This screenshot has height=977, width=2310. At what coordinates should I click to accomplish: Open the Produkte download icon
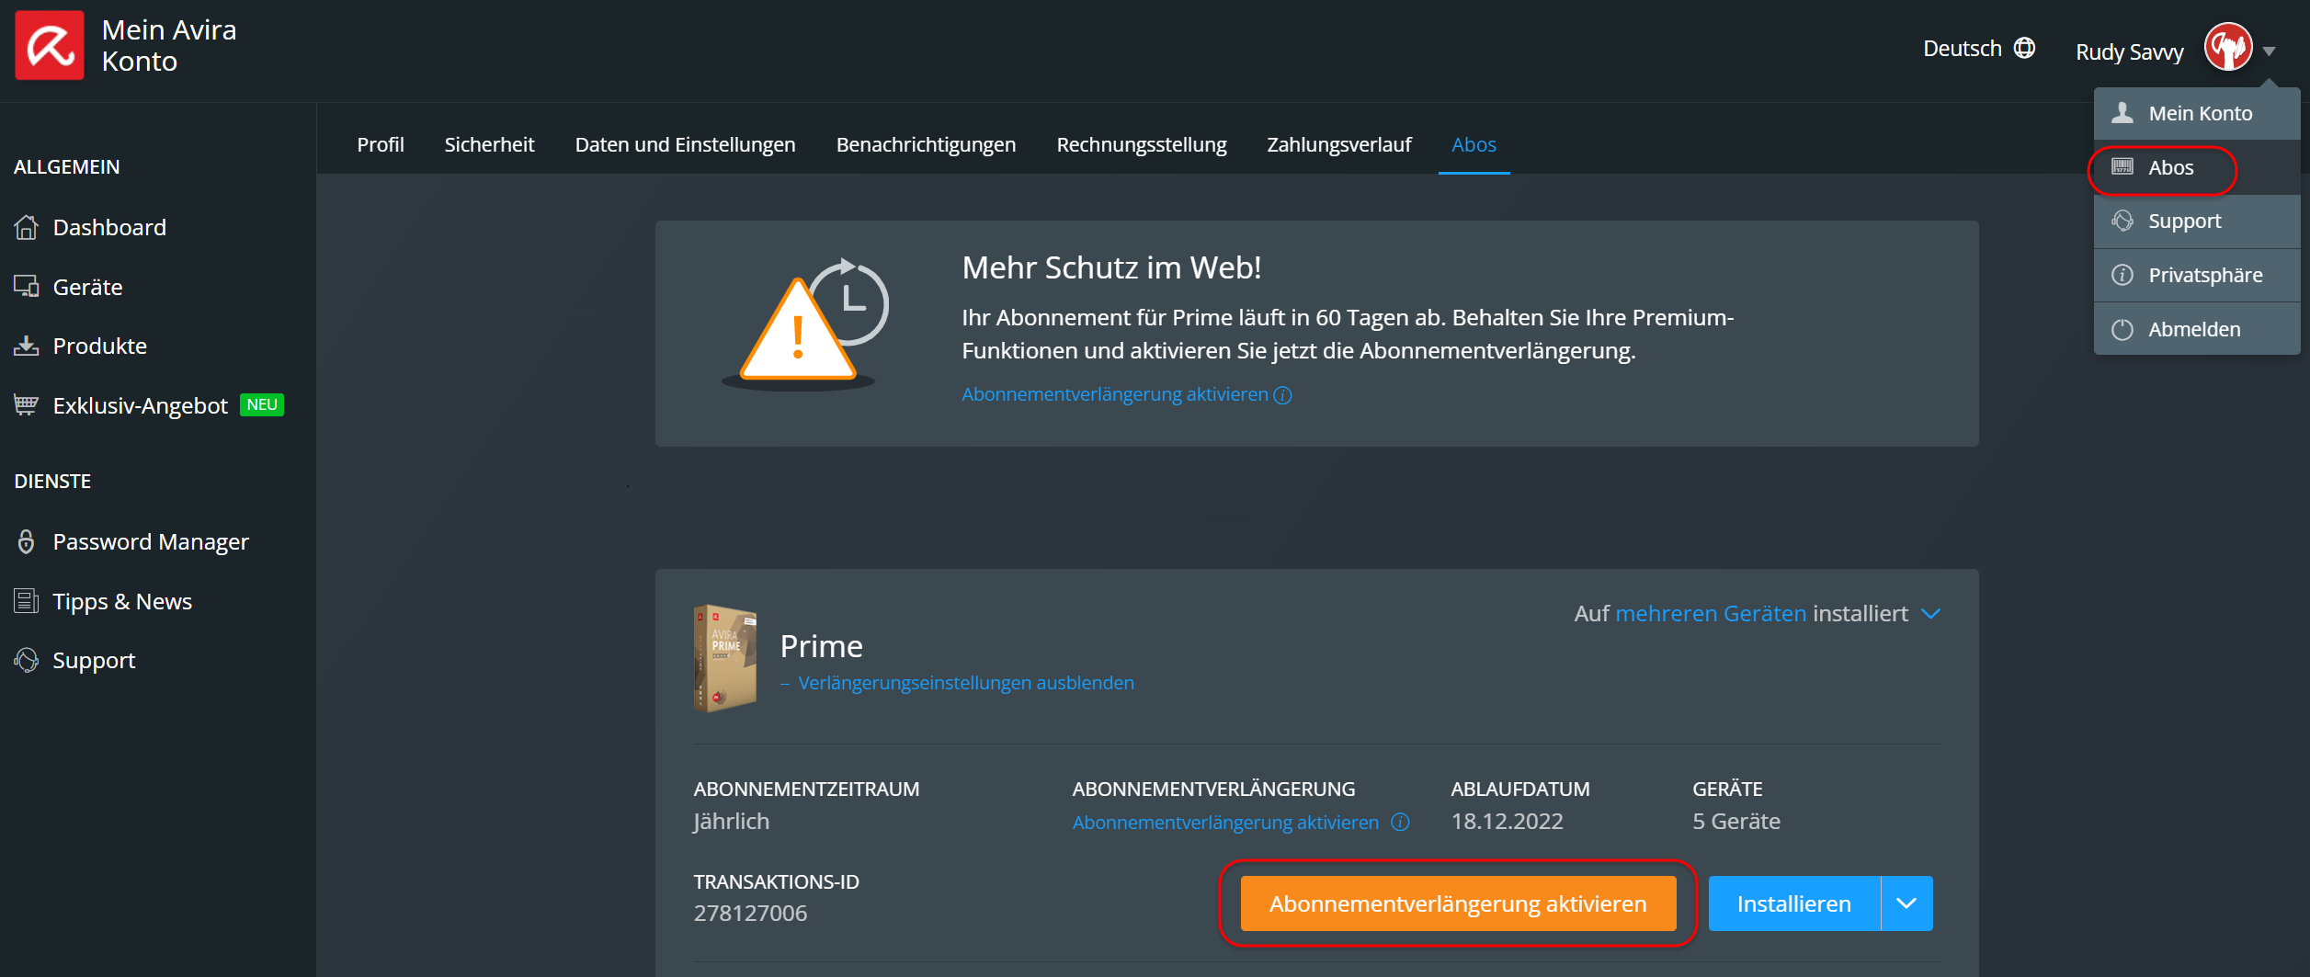pos(27,346)
